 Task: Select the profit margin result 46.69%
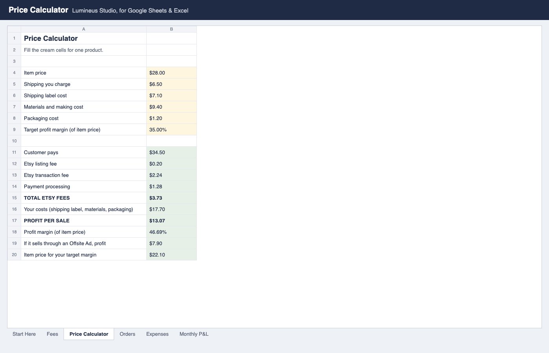pyautogui.click(x=171, y=232)
